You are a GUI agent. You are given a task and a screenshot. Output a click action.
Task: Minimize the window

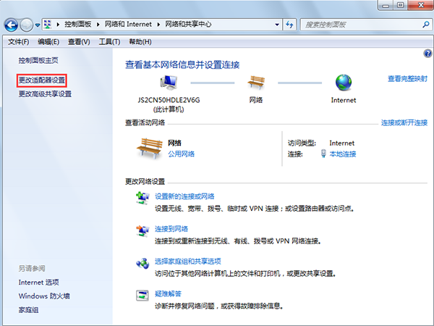coord(386,5)
